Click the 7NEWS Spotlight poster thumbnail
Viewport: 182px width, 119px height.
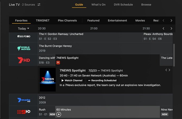tap(48, 80)
